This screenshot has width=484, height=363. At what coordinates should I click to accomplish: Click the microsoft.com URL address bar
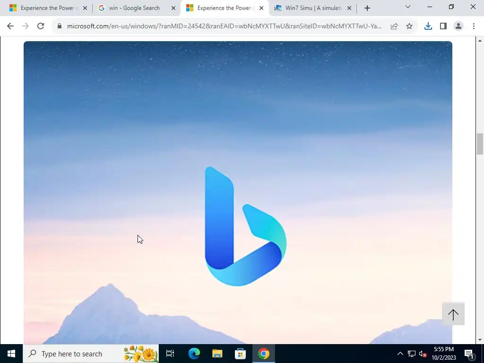coord(224,26)
